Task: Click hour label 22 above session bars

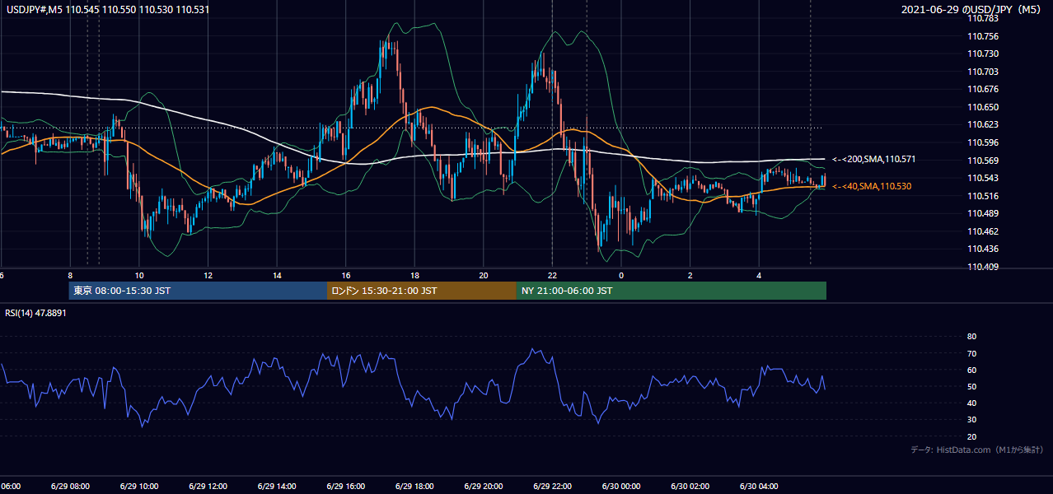Action: click(x=552, y=275)
